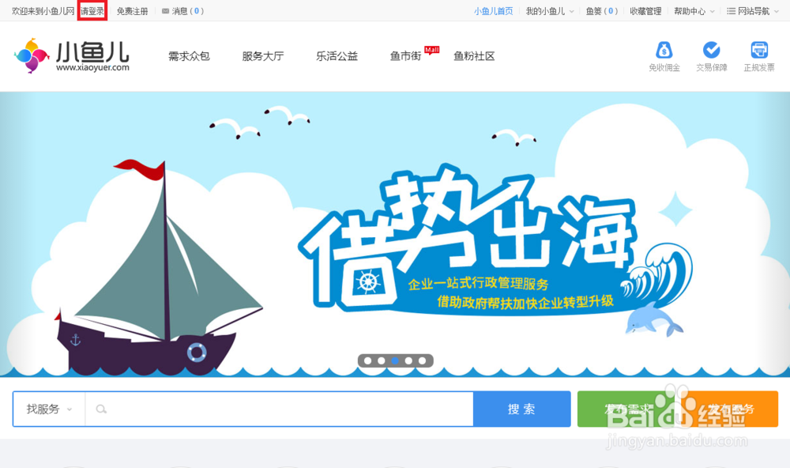Open messages via the envelope icon

165,11
